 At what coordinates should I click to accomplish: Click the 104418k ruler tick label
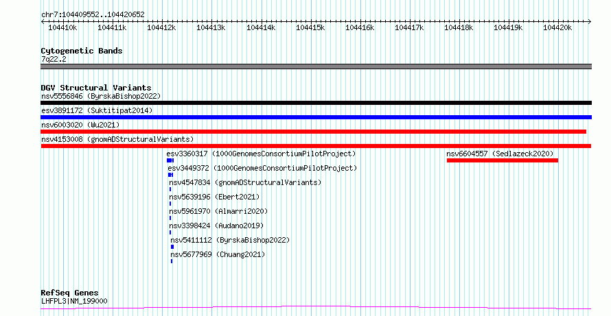tap(459, 27)
